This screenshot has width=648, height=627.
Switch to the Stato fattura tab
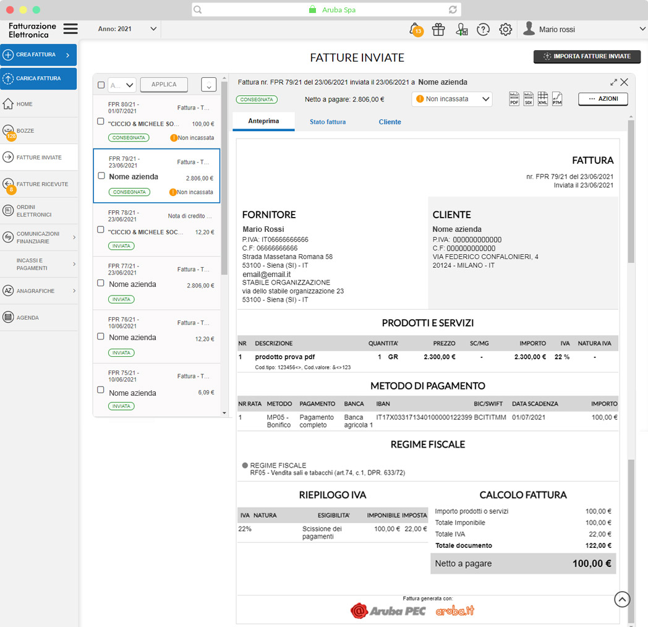pyautogui.click(x=328, y=122)
